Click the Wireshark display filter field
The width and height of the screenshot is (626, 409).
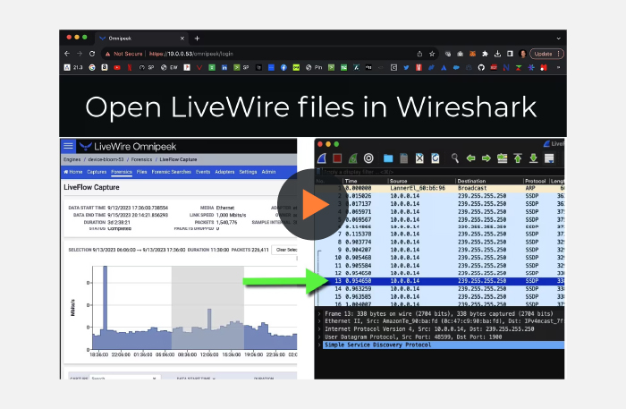tap(402, 171)
